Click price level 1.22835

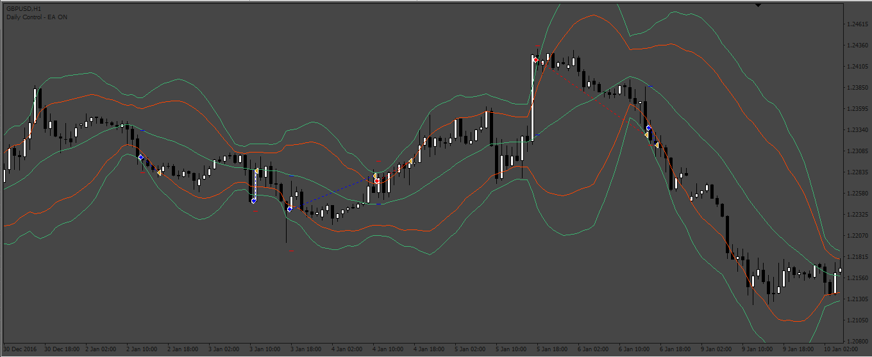pos(857,172)
